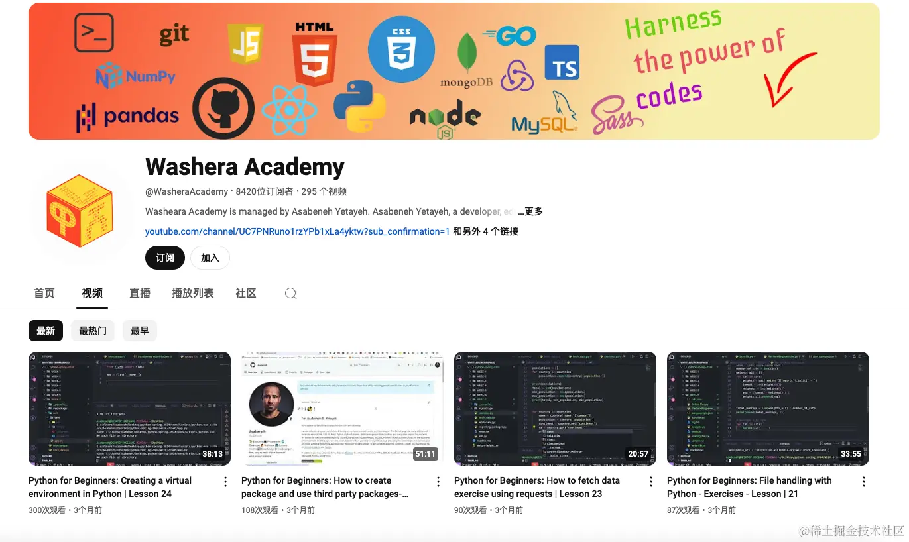Viewport: 909px width, 542px height.
Task: Open title 'File handling with Python - Exercises'
Action: pyautogui.click(x=749, y=487)
